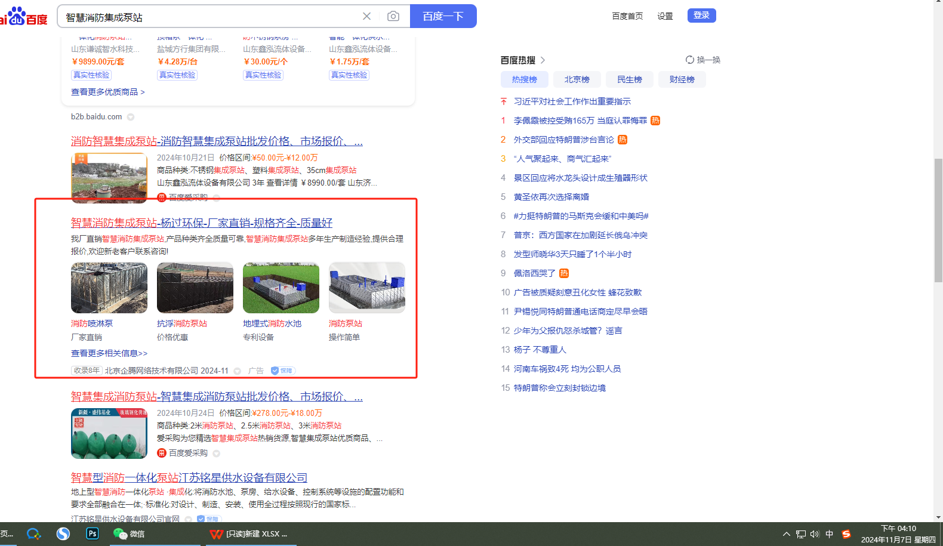Open the 设置 menu
This screenshot has height=546, width=943.
pyautogui.click(x=665, y=16)
